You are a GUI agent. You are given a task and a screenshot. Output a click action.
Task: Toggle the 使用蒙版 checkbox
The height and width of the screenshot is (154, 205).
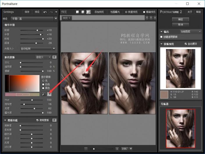[37, 120]
